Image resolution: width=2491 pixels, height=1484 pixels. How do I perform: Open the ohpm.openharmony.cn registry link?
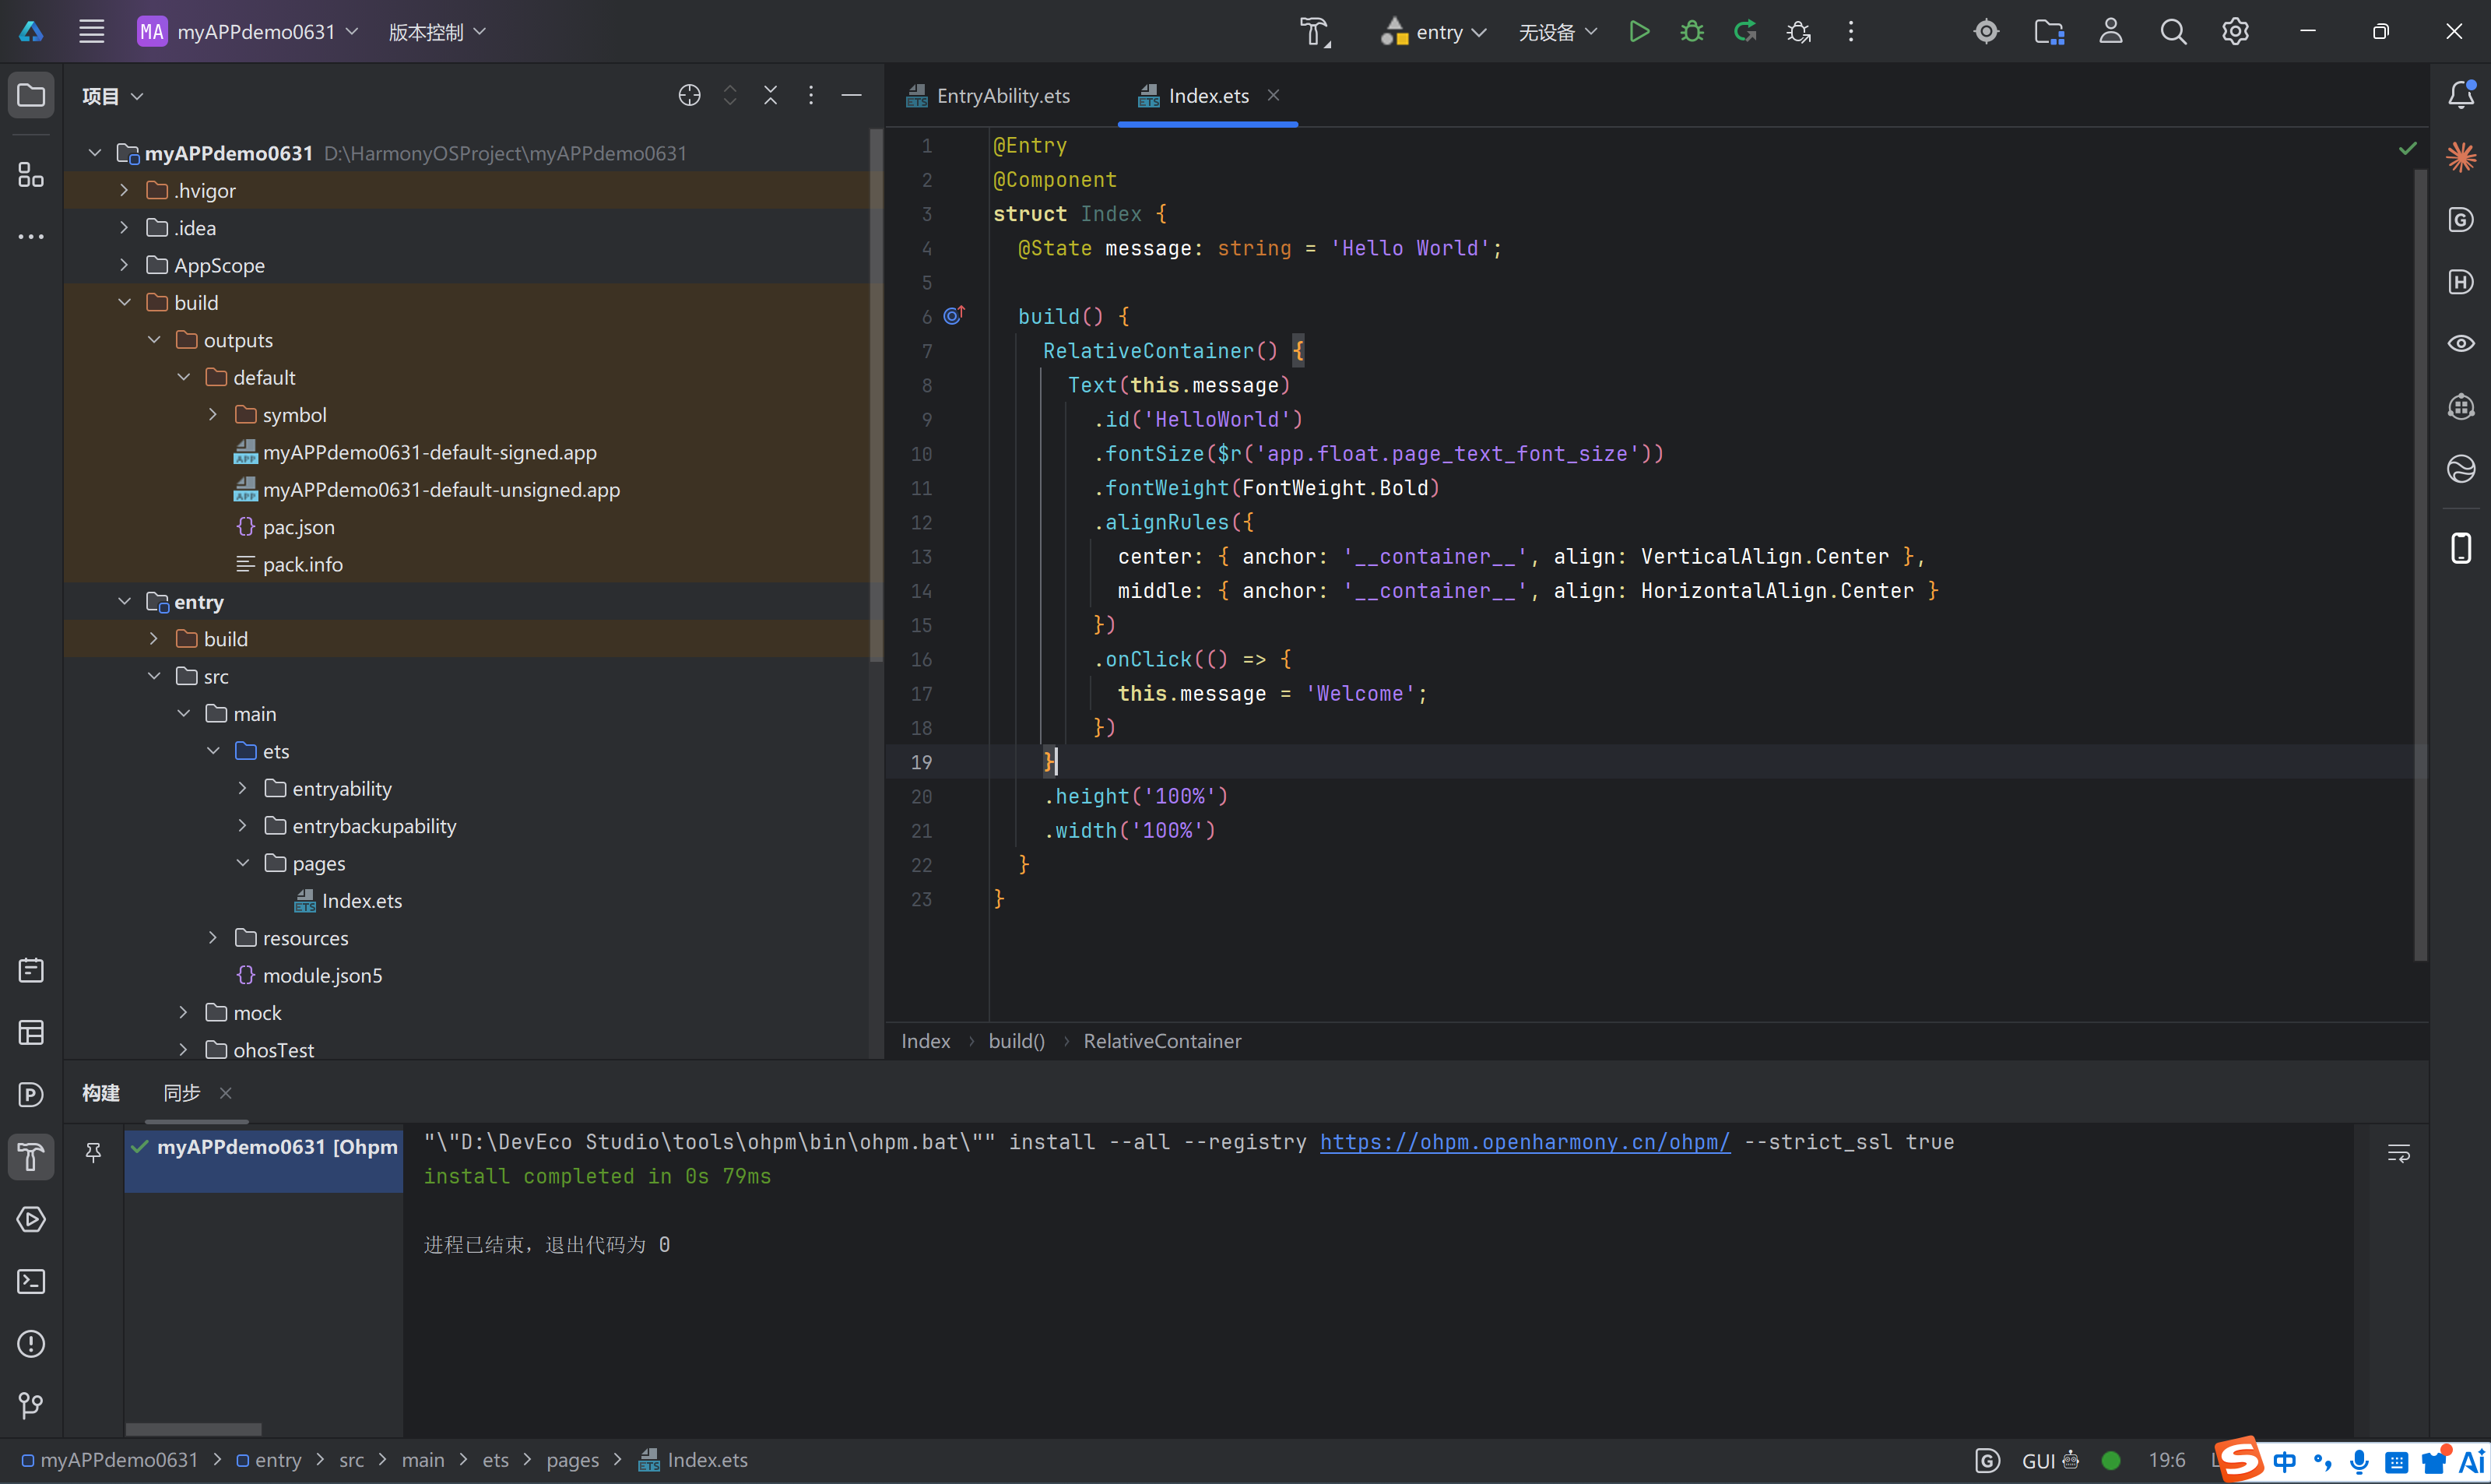[x=1526, y=1142]
